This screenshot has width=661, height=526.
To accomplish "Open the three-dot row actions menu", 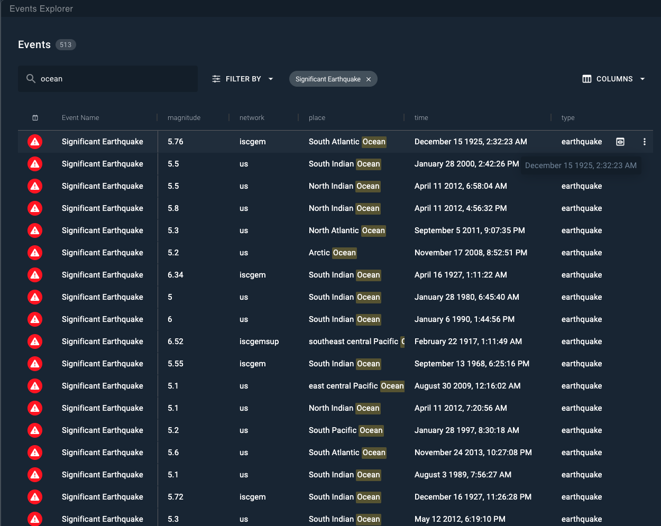I will (644, 142).
